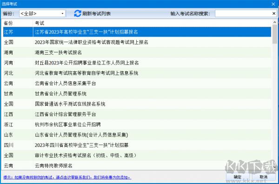Viewport: 279px width, 184px height.
Task: Select 封丘县2023年公开招聘事业单位工作人员网上报名 row
Action: (x=137, y=63)
